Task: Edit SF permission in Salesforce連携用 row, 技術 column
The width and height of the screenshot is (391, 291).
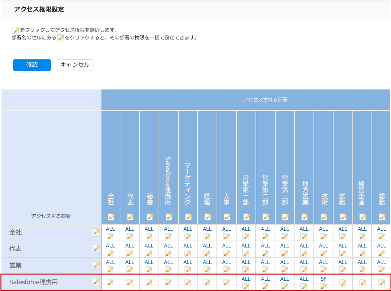Action: tap(323, 286)
